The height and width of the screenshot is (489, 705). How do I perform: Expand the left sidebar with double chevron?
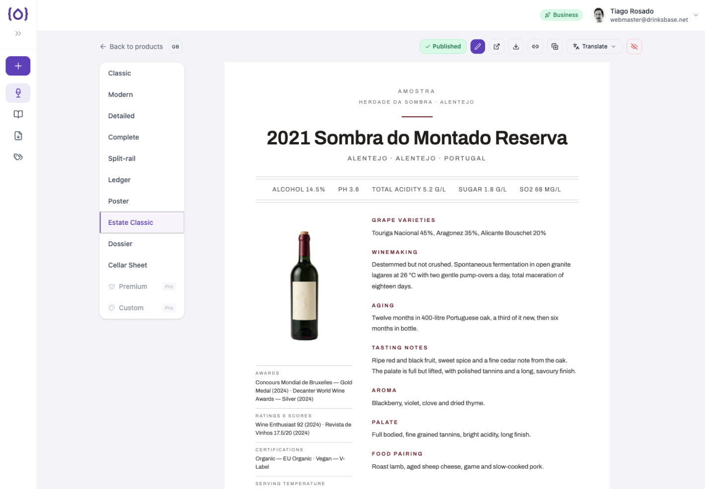point(18,34)
